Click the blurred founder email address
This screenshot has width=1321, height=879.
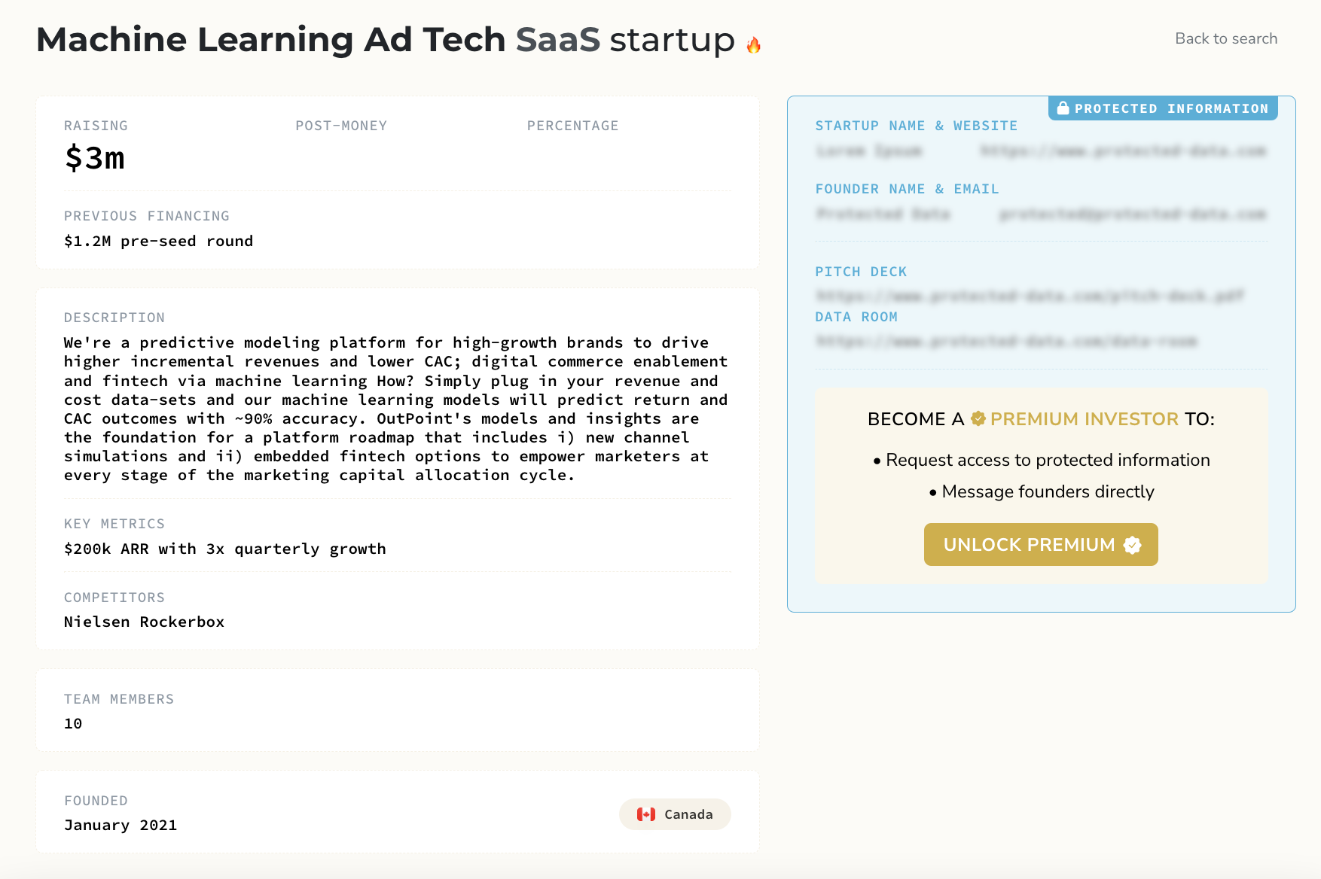click(x=1133, y=214)
